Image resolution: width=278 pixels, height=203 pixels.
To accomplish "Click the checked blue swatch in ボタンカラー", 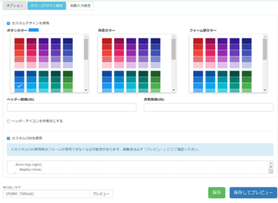I will pyautogui.click(x=20, y=86).
